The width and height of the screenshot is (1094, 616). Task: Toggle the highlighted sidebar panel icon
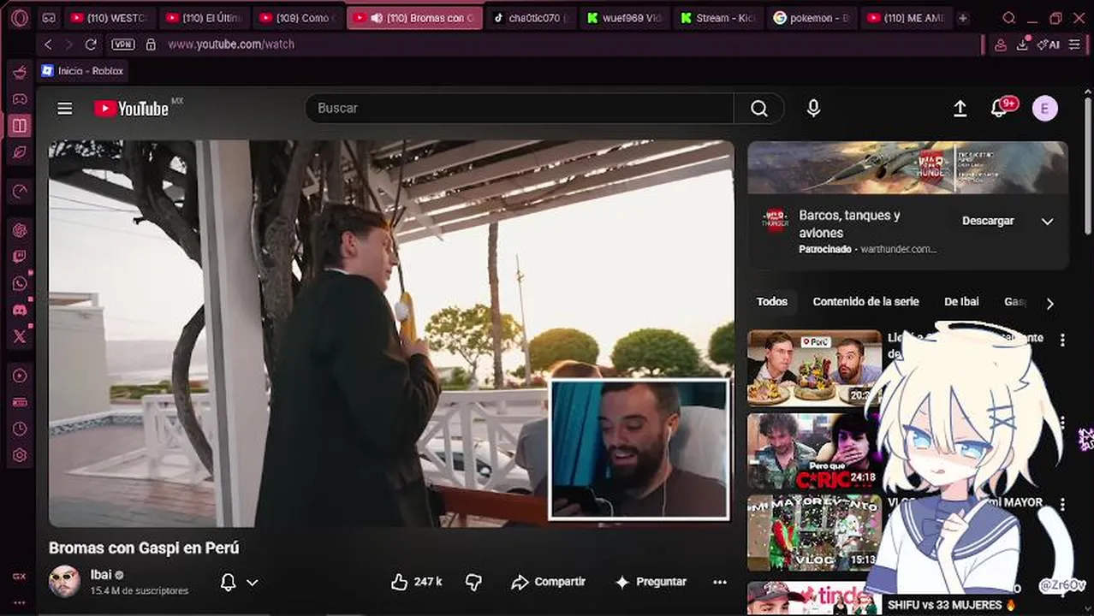19,125
